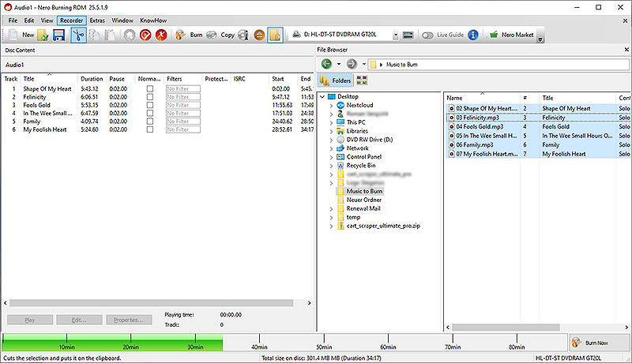
Task: Expand the Libraries tree node
Action: tap(331, 131)
